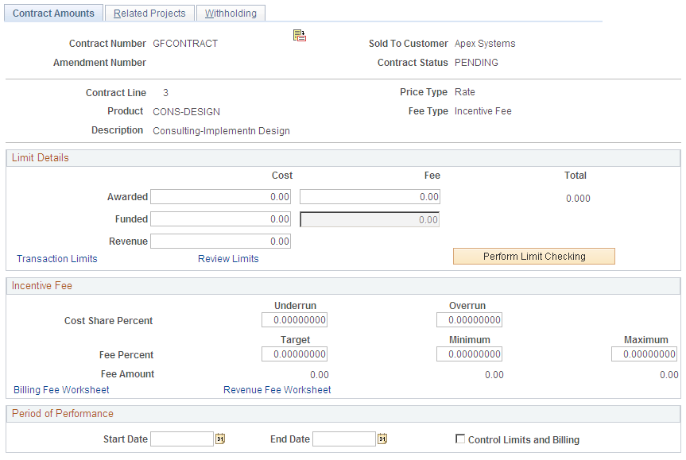Click the Awarded Cost amount field

click(220, 196)
